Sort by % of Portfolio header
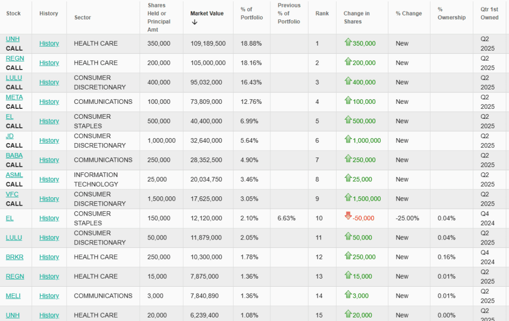The height and width of the screenshot is (321, 509). (x=252, y=13)
